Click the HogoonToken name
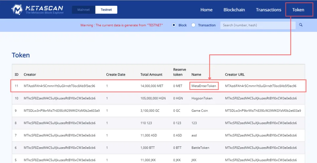Image resolution: width=317 pixels, height=163 pixels. (202, 98)
